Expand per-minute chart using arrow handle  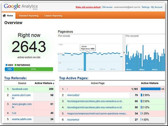click(x=124, y=52)
